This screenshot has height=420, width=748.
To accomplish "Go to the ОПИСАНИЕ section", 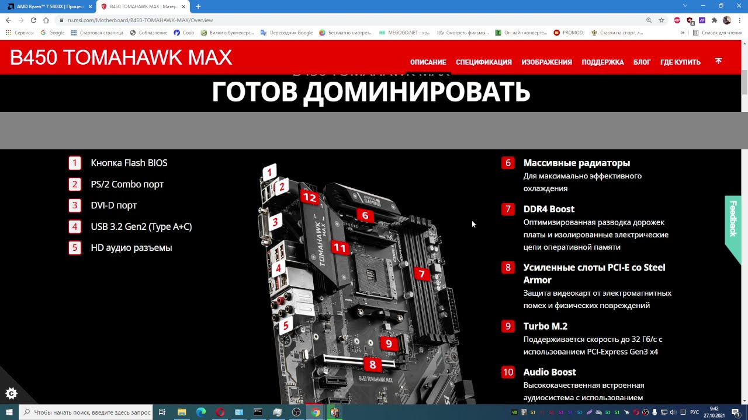I will coord(428,62).
